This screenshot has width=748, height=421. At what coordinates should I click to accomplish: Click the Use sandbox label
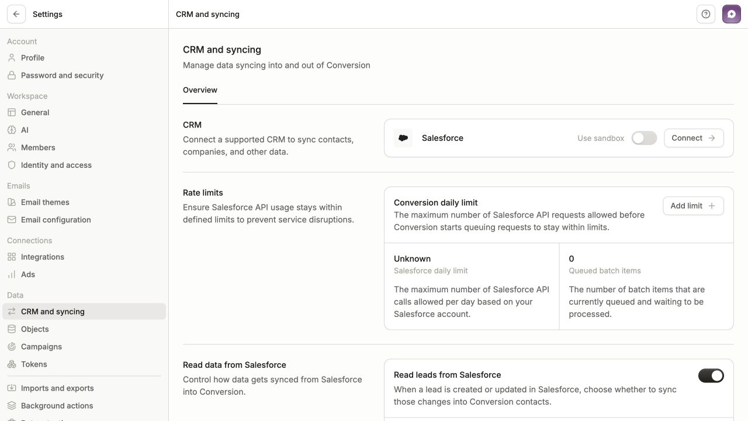pyautogui.click(x=601, y=138)
